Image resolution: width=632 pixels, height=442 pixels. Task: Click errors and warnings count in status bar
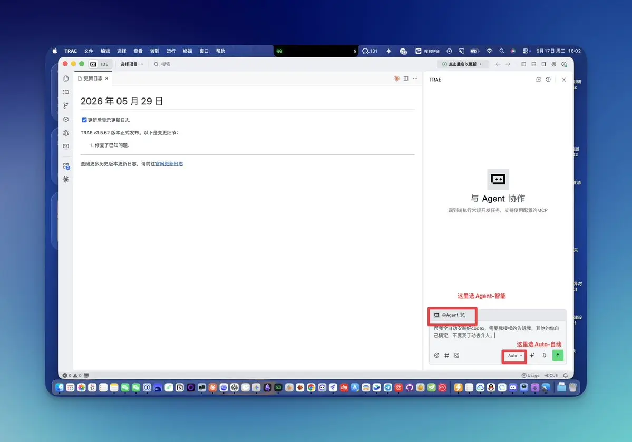click(72, 376)
